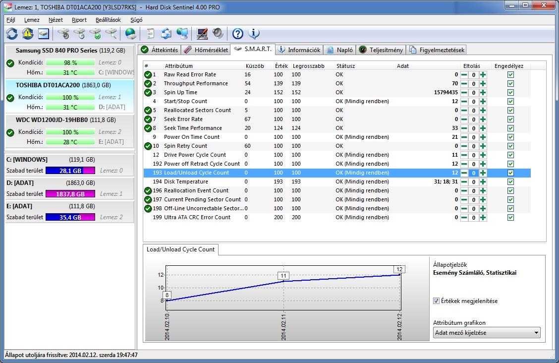Sort by the Küszöb column header
559x363 pixels.
255,66
